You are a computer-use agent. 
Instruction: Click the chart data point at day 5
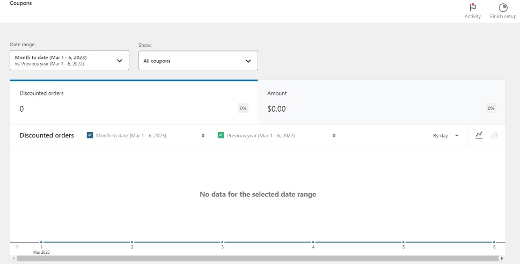pyautogui.click(x=404, y=242)
